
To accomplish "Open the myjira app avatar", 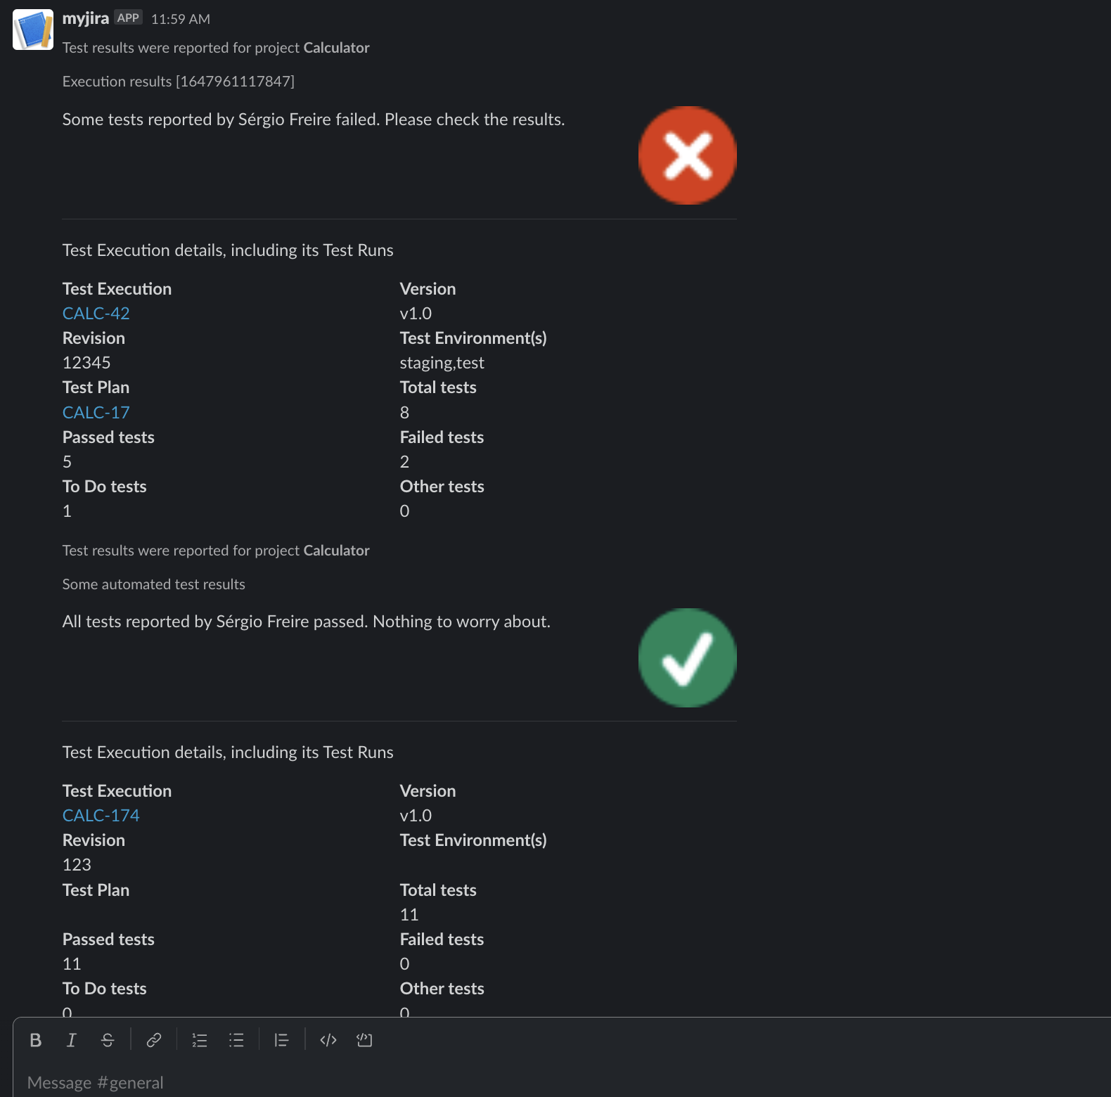I will (x=33, y=30).
